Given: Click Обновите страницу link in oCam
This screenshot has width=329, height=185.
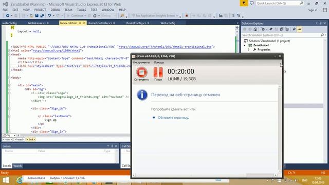Looking at the screenshot, I should [x=173, y=118].
